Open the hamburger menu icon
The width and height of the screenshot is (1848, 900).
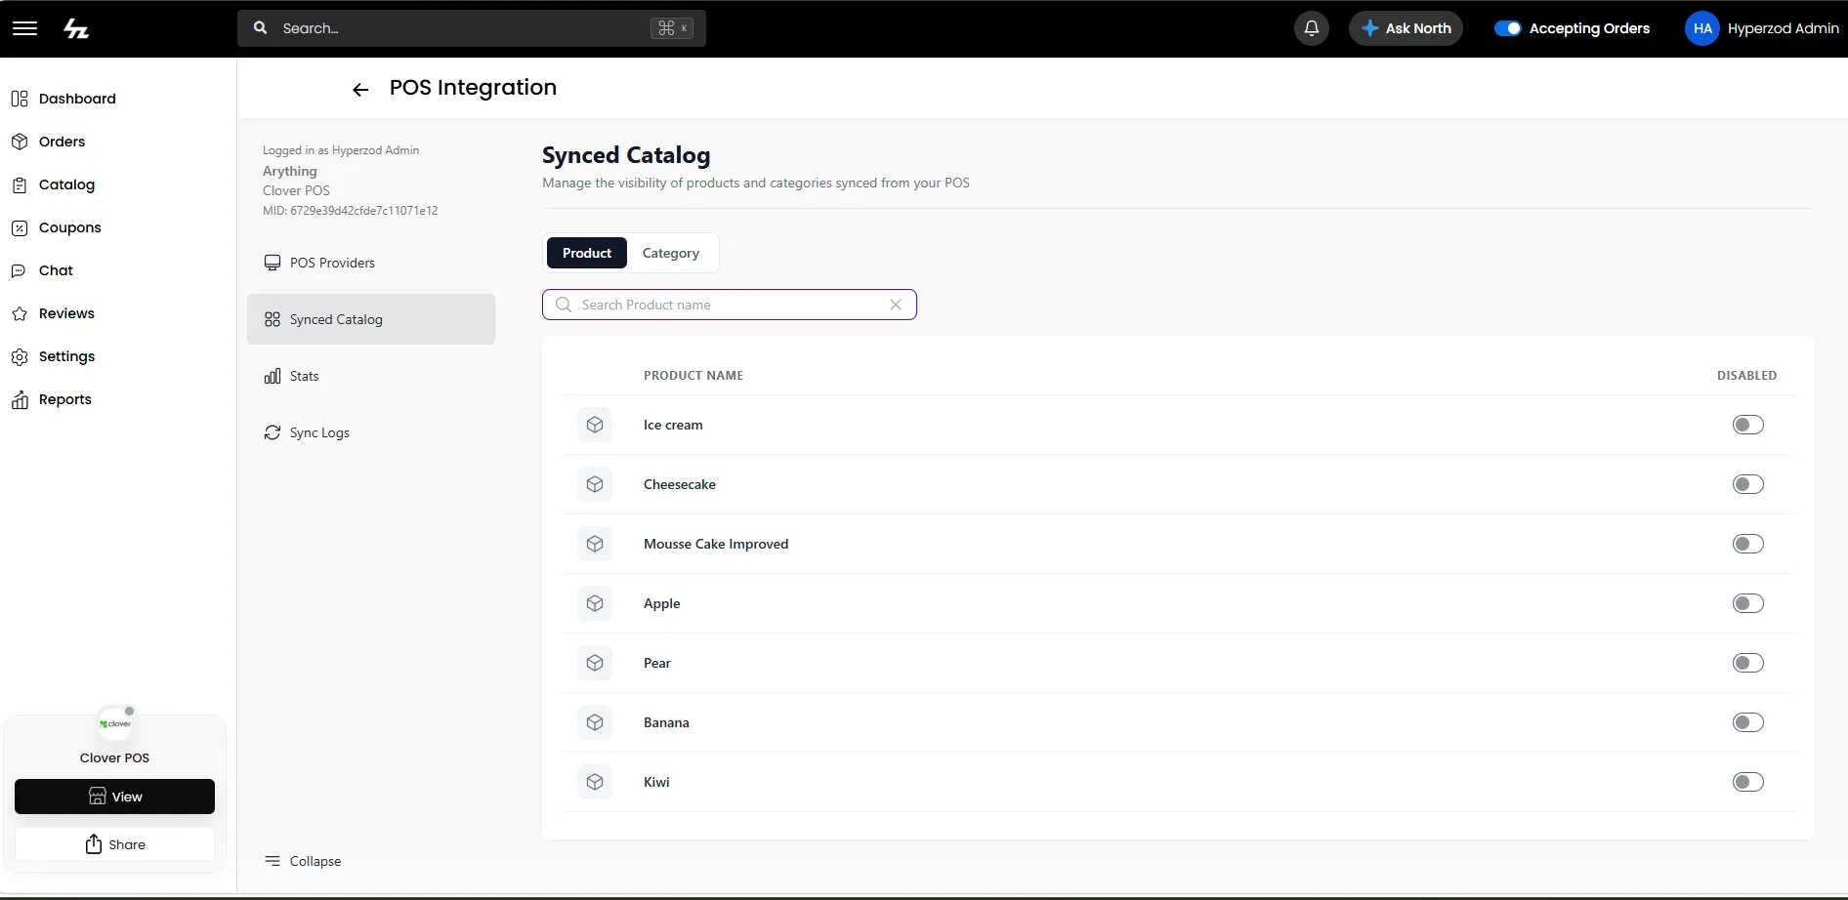click(24, 28)
